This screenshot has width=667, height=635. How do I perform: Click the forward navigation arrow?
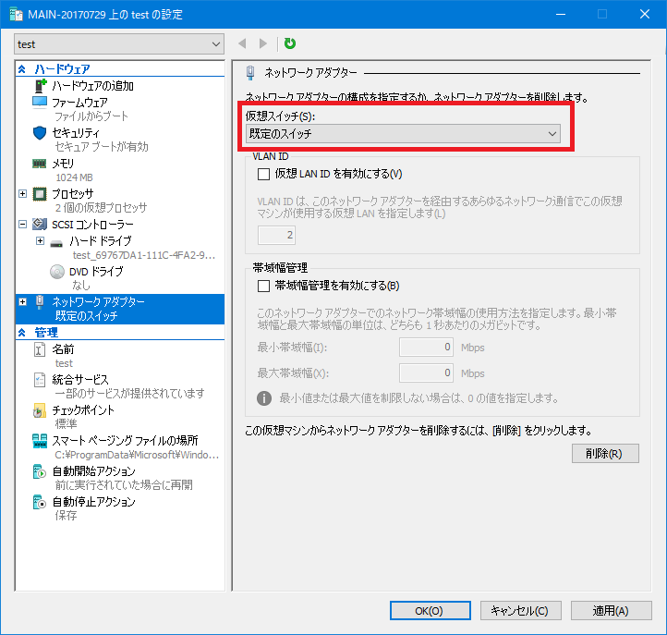[x=263, y=43]
